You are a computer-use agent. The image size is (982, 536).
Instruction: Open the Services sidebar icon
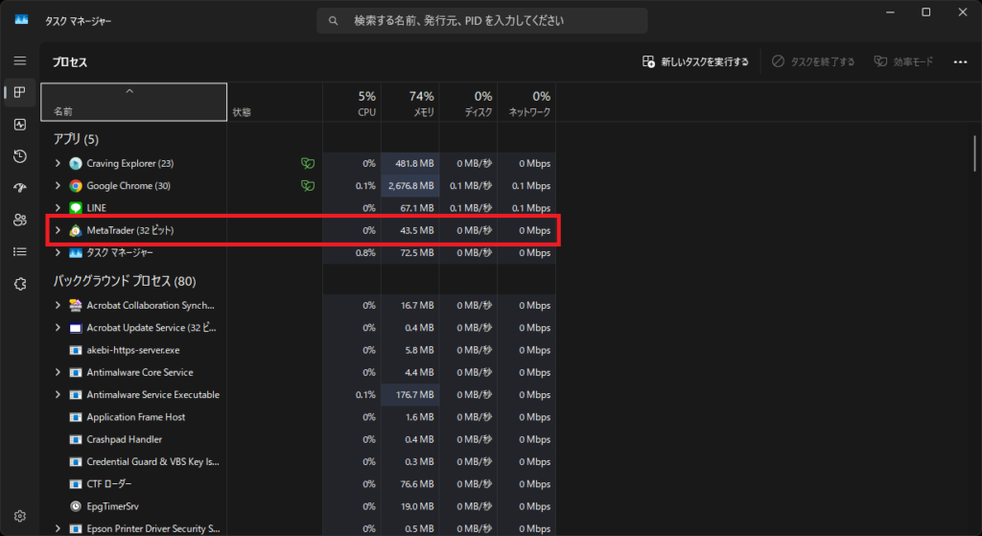click(20, 284)
